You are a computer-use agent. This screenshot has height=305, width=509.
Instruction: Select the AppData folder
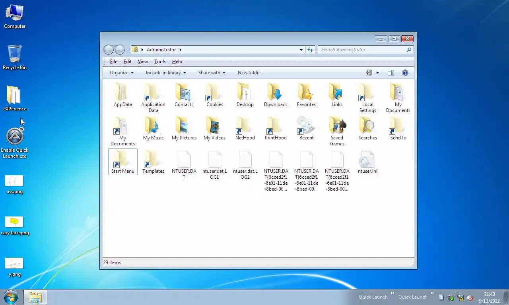(123, 95)
